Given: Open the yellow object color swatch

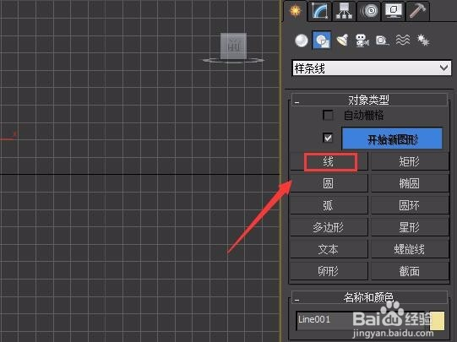Looking at the screenshot, I should [438, 321].
